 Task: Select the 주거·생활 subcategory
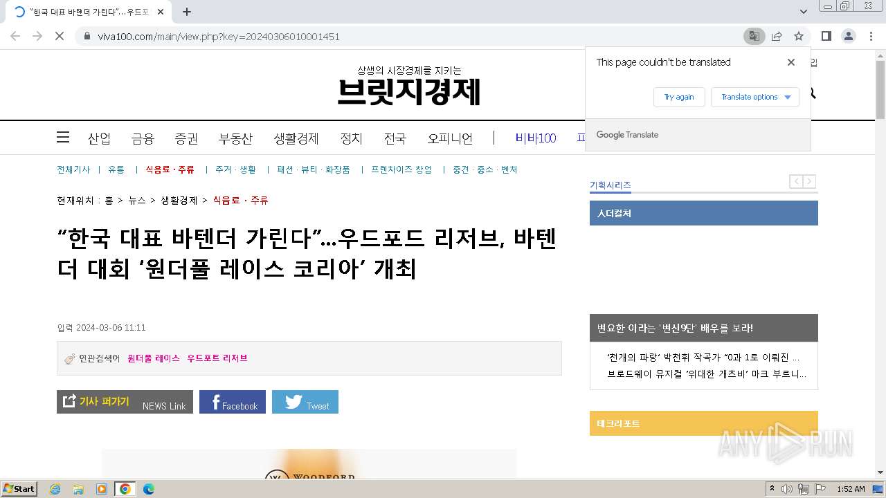click(x=235, y=169)
